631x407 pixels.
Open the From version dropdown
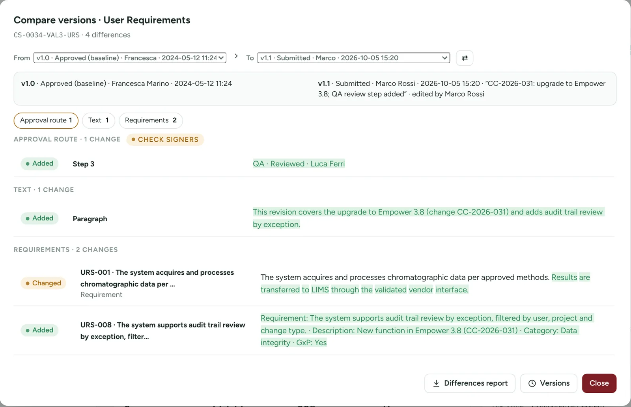point(130,58)
